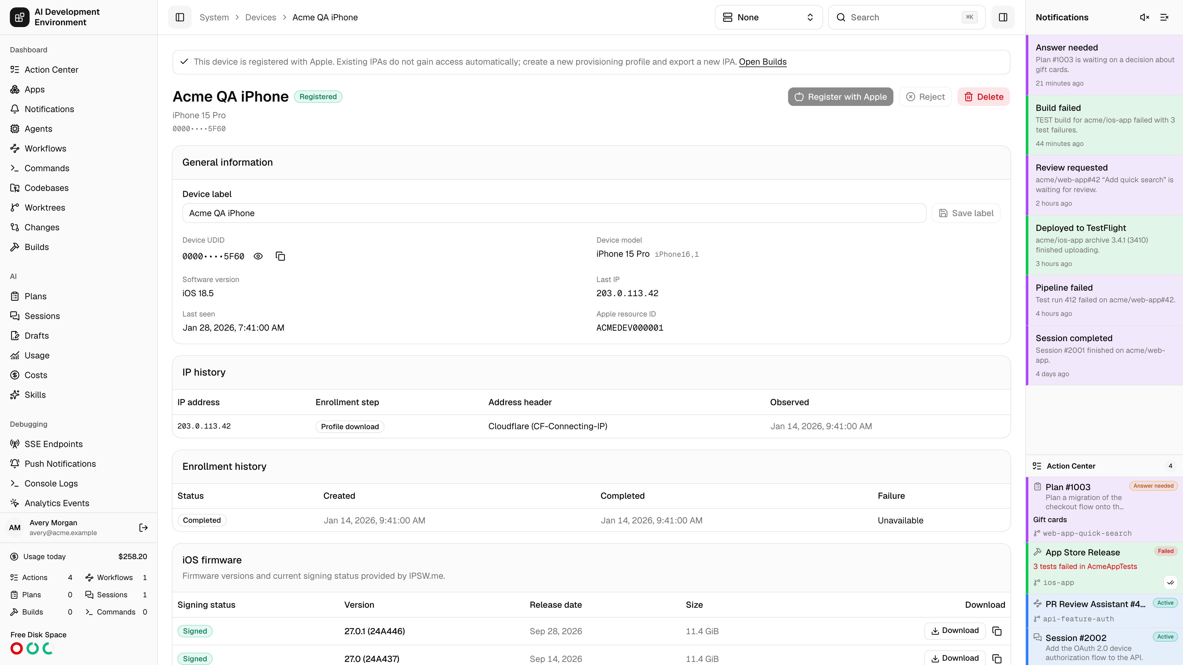The height and width of the screenshot is (665, 1183).
Task: Toggle the right side panel icon
Action: pyautogui.click(x=1003, y=18)
